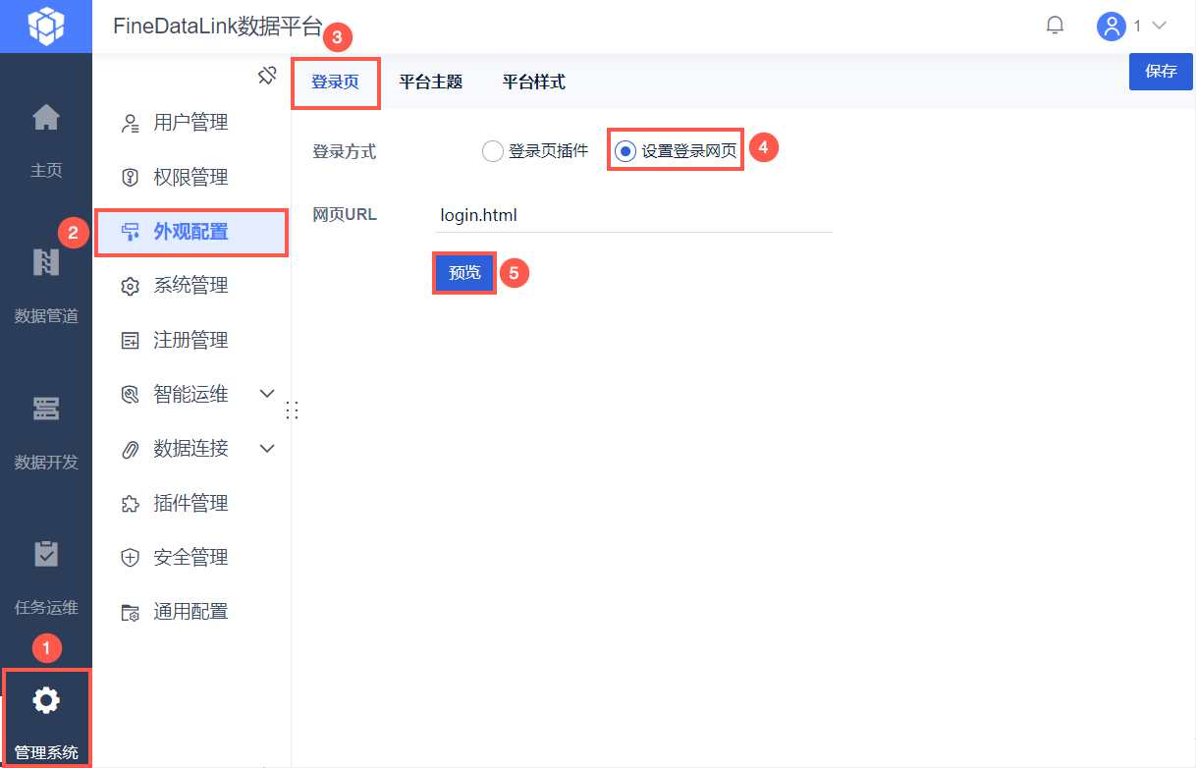1196x768 pixels.
Task: Select the 设置登录网页 radio option
Action: (x=625, y=151)
